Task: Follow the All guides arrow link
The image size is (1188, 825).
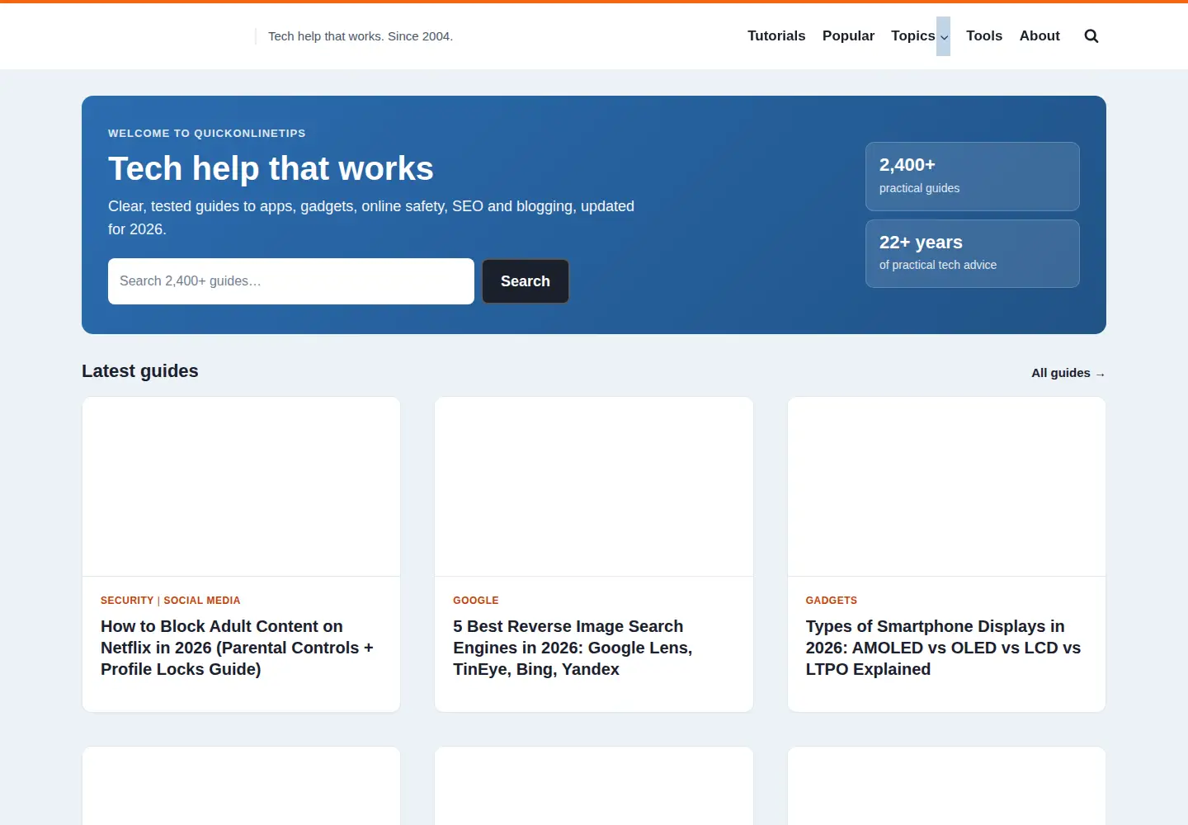Action: [1068, 373]
